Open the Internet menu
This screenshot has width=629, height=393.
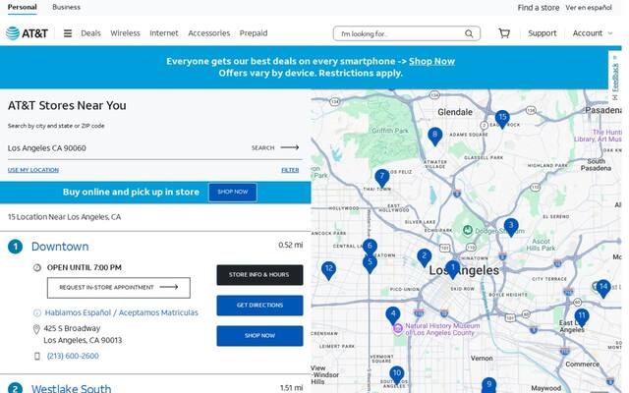tap(164, 33)
